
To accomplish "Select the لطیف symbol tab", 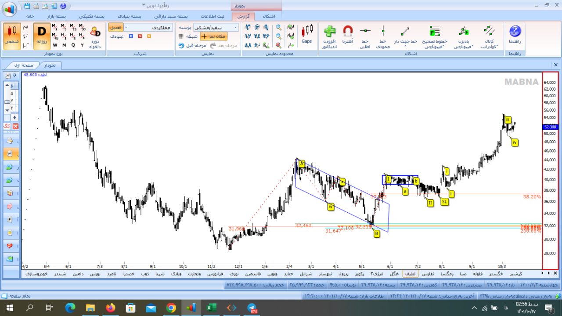I will click(411, 274).
